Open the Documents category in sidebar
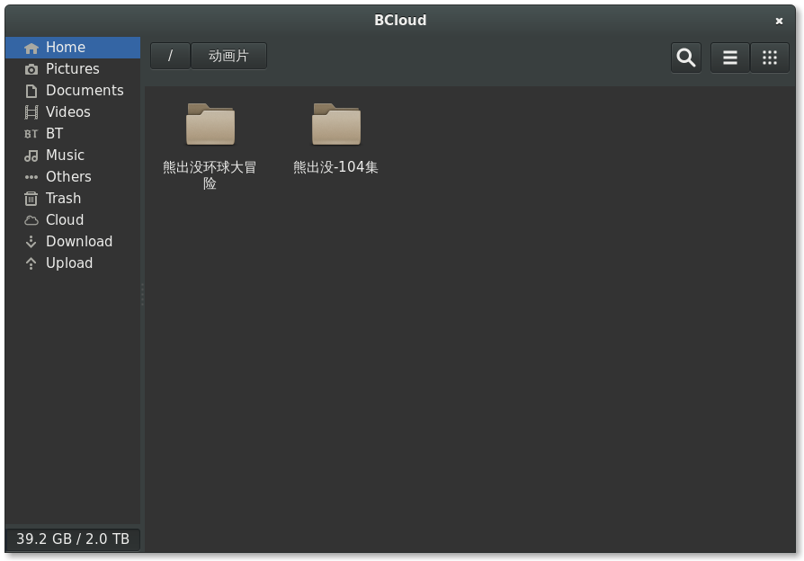Image resolution: width=804 pixels, height=561 pixels. (x=84, y=91)
